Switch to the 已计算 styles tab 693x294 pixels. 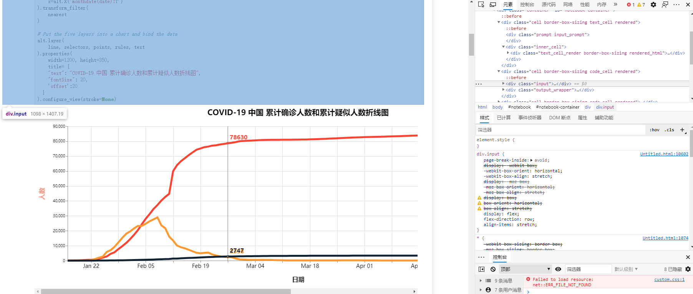504,118
